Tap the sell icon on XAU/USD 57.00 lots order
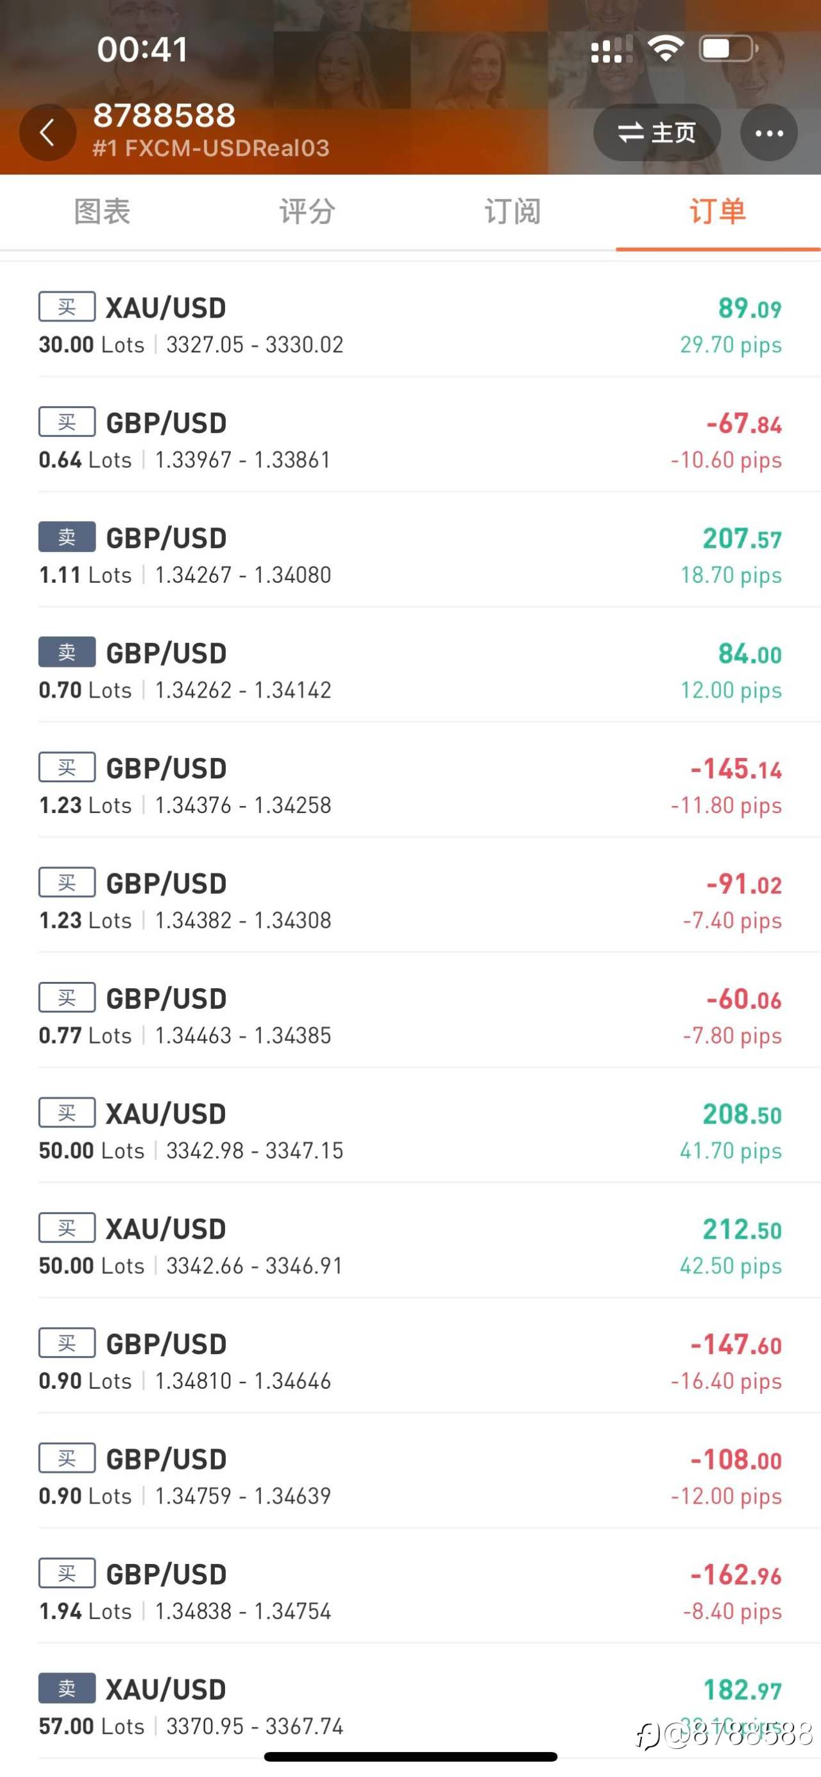Image resolution: width=821 pixels, height=1777 pixels. tap(67, 1688)
